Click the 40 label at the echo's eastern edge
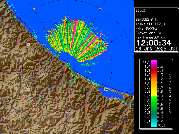This screenshot has height=134, width=179. pos(106,44)
